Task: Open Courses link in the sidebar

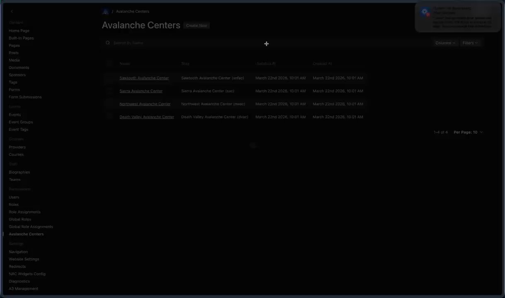Action: [x=16, y=155]
